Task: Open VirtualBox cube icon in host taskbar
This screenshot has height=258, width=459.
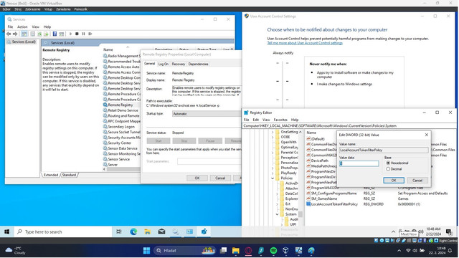Action: [285, 250]
